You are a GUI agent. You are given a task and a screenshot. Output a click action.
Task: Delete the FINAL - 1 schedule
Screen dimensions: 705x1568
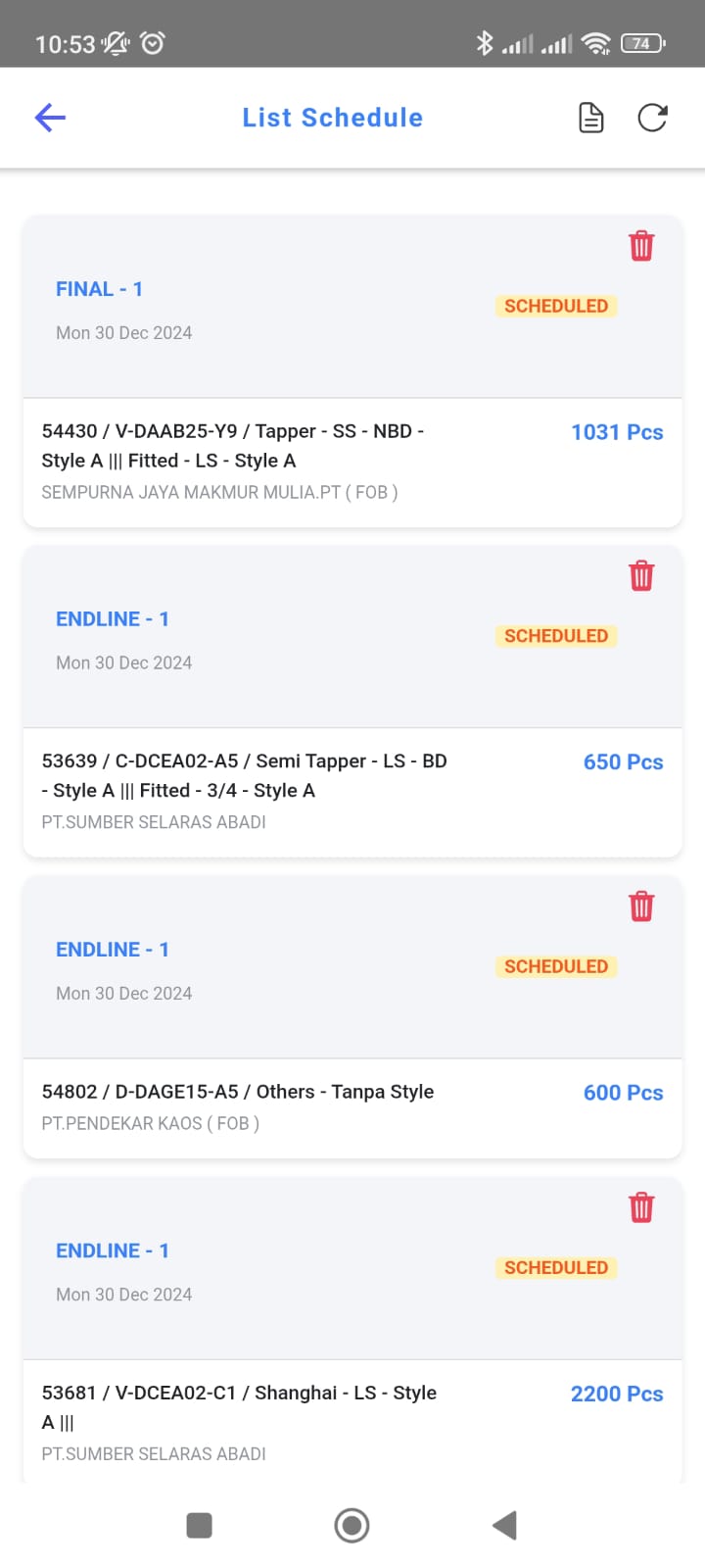[x=641, y=246]
